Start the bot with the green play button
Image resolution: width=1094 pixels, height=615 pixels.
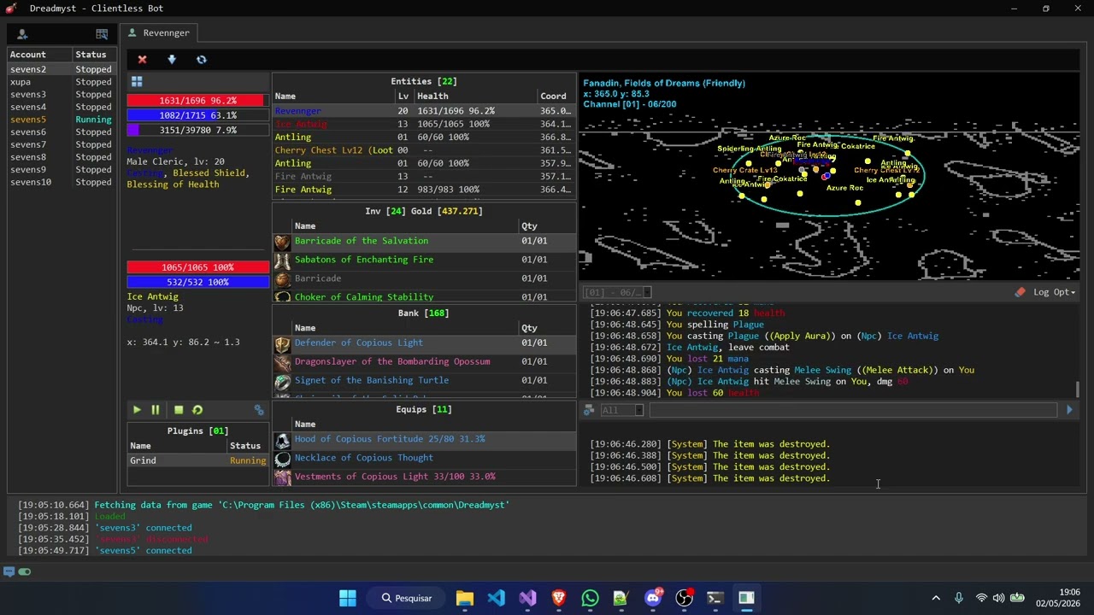click(137, 410)
